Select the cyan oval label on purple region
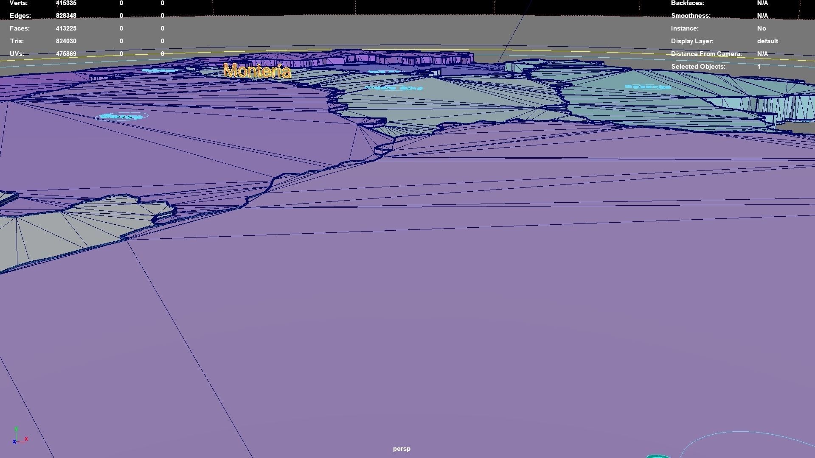 (x=122, y=116)
